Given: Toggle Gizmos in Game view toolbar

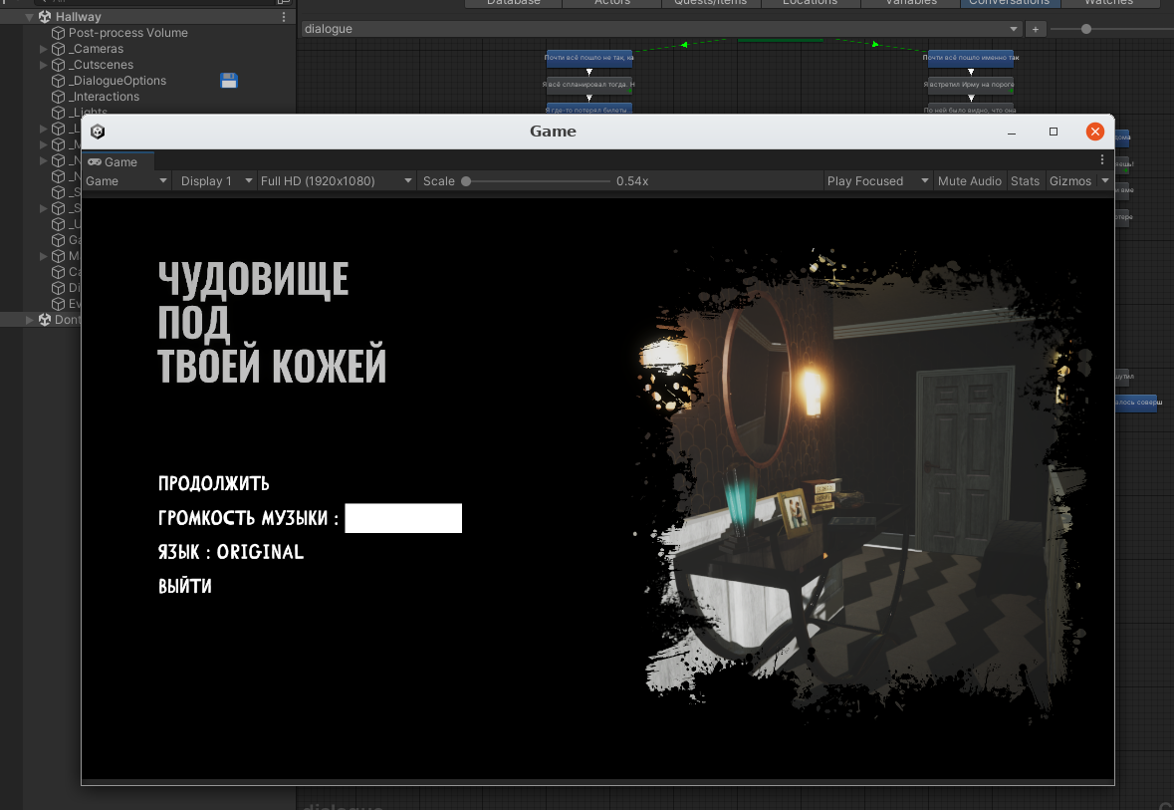Looking at the screenshot, I should click(1070, 181).
